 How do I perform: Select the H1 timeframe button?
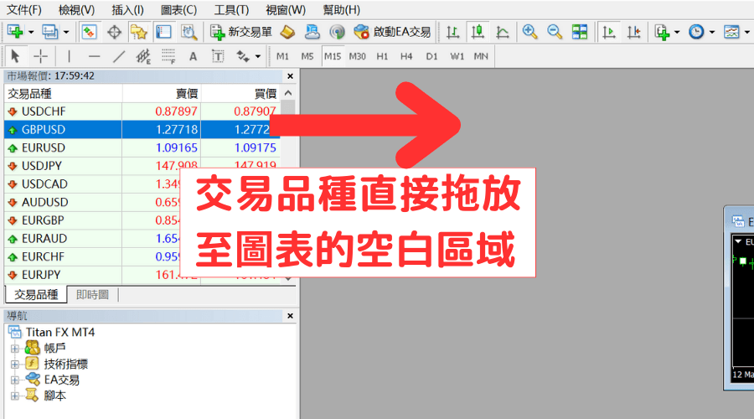(382, 57)
